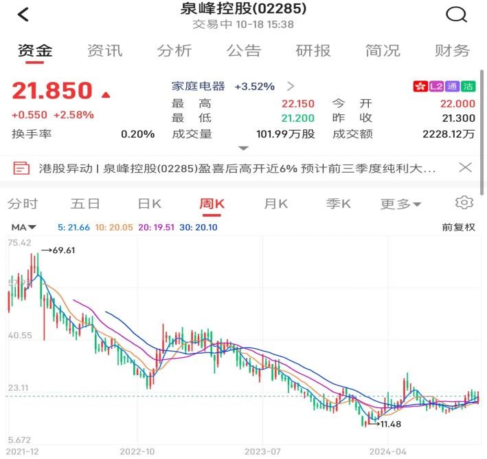Screen dimensions: 487x459
Task: Tap the blue 通 badge
Action: 452,86
